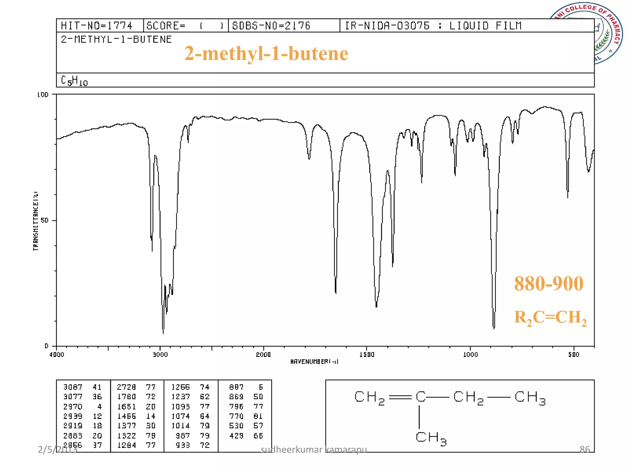Click the orange 2-methyl-1-butene title
Screen dimensions: 628x471
[266, 54]
